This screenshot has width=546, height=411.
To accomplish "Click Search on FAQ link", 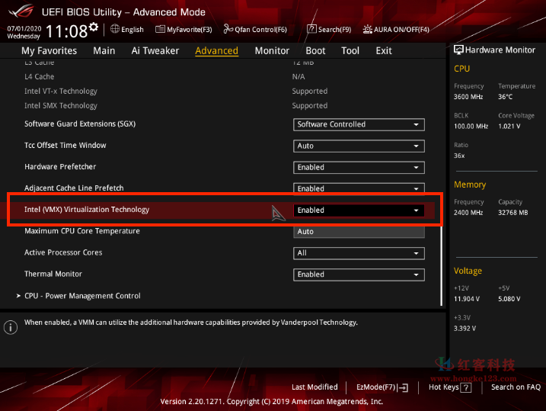I will 516,387.
